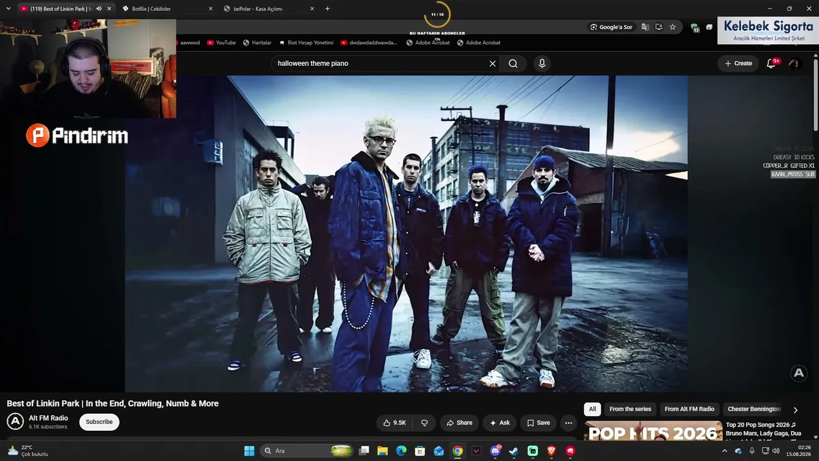Click the translate page icon in address bar
The width and height of the screenshot is (819, 461).
coord(645,27)
